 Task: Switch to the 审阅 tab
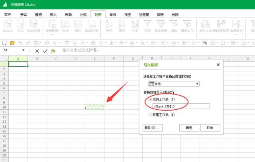113,14
